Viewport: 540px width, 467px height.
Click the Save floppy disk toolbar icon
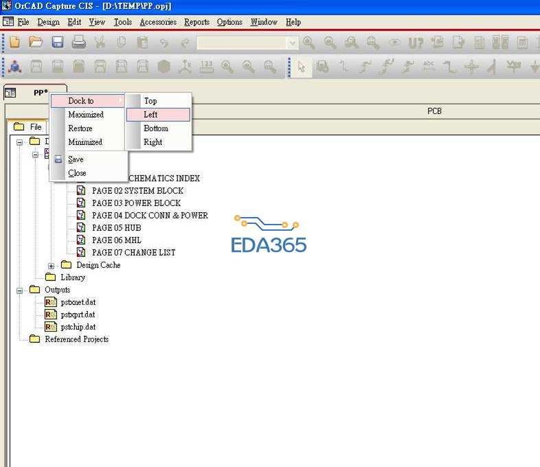(58, 42)
